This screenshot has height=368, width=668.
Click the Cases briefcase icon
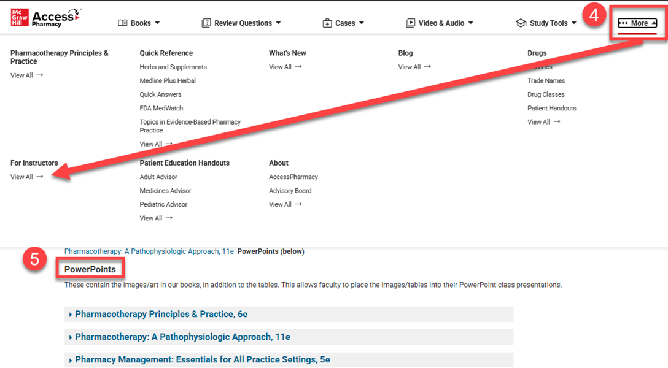point(327,23)
